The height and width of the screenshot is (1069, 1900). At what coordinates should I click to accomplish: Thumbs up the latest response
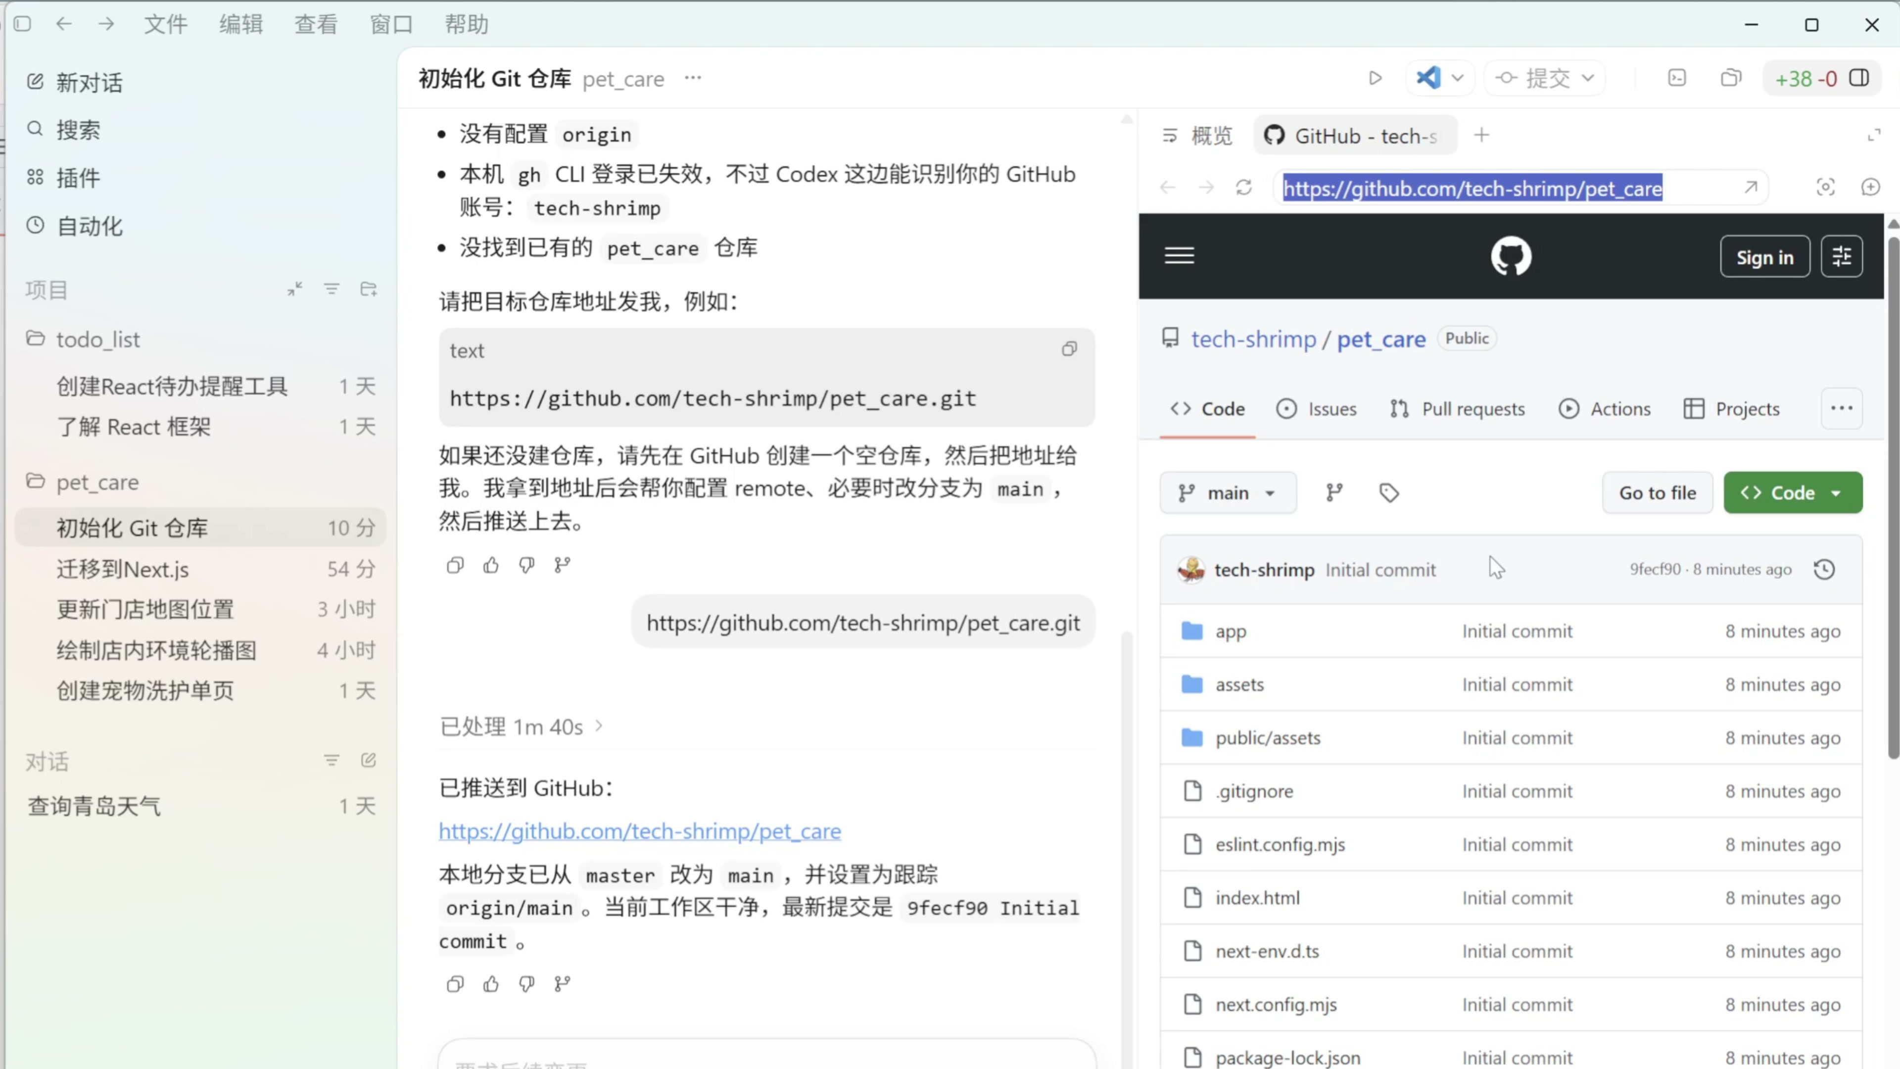click(490, 983)
